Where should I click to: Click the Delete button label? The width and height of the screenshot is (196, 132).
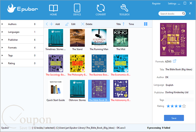[89, 24]
